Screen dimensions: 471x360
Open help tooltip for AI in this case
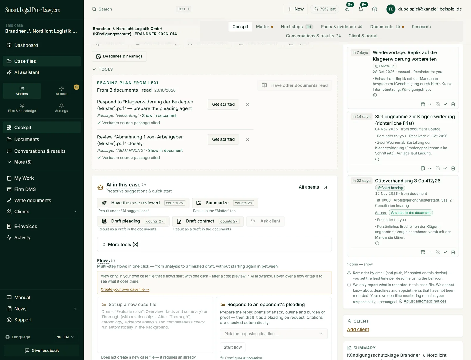tap(144, 185)
